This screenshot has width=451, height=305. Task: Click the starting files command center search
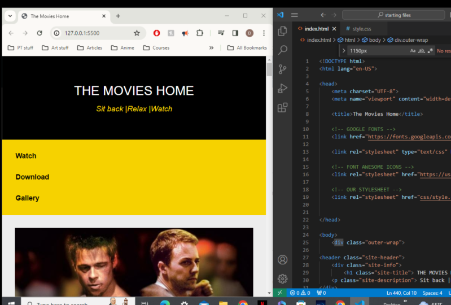pos(394,15)
